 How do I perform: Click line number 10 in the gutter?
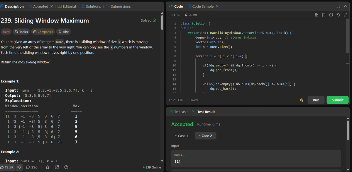174,66
